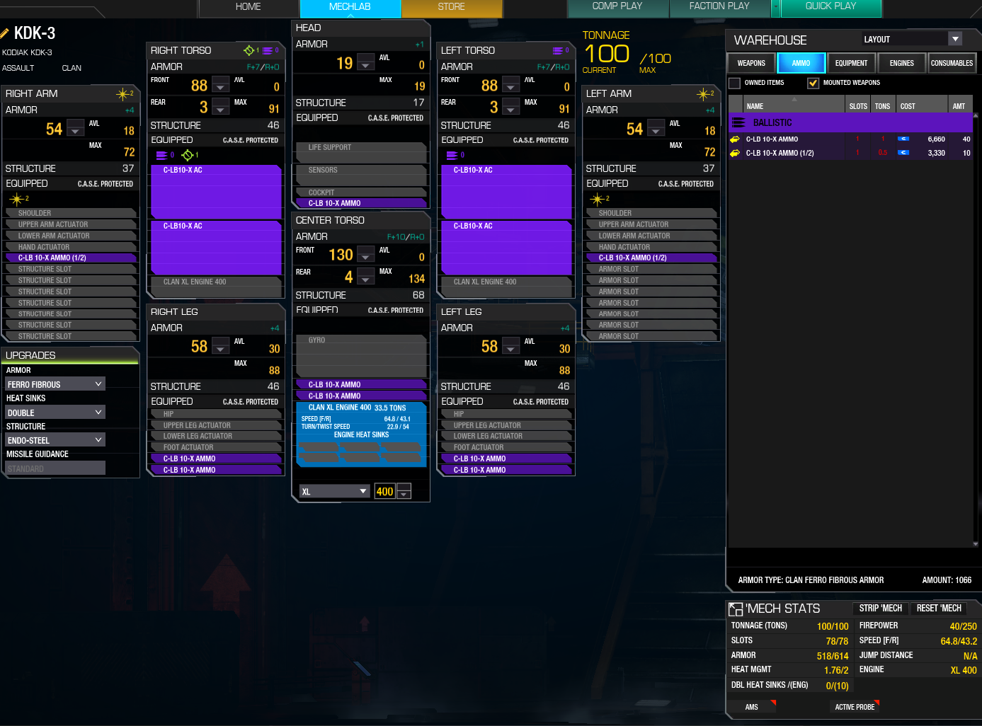The width and height of the screenshot is (982, 726).
Task: Switch Warehouse to the Weapons tab
Action: 751,63
